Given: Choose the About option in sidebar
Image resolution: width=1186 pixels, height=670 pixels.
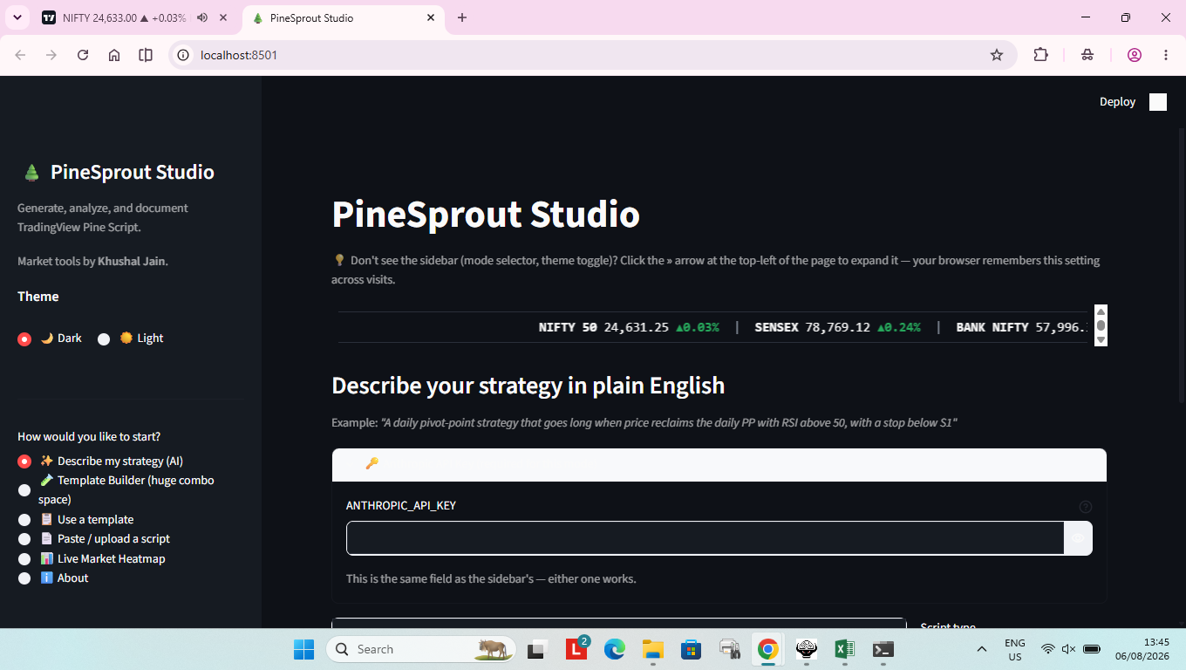Looking at the screenshot, I should 53,578.
